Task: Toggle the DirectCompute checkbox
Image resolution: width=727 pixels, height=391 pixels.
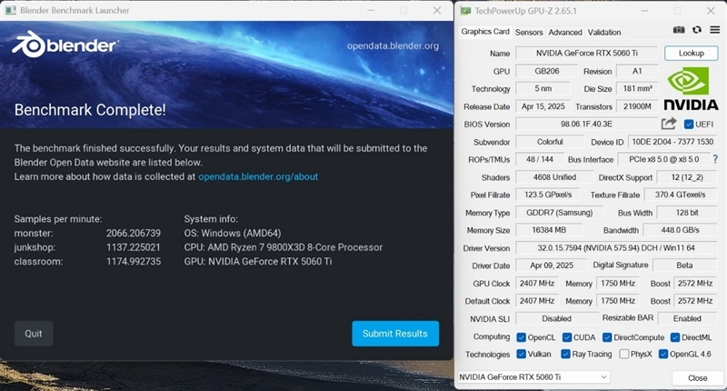Action: point(607,337)
